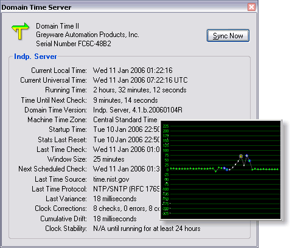292x248 pixels.
Task: Select 'Serial Number FC6C-48B2' text
Action: pos(74,44)
